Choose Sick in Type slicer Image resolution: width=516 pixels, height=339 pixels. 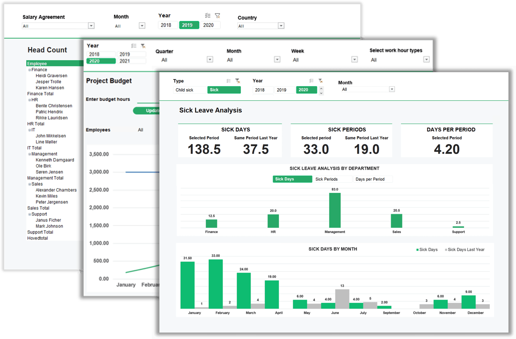click(x=224, y=90)
